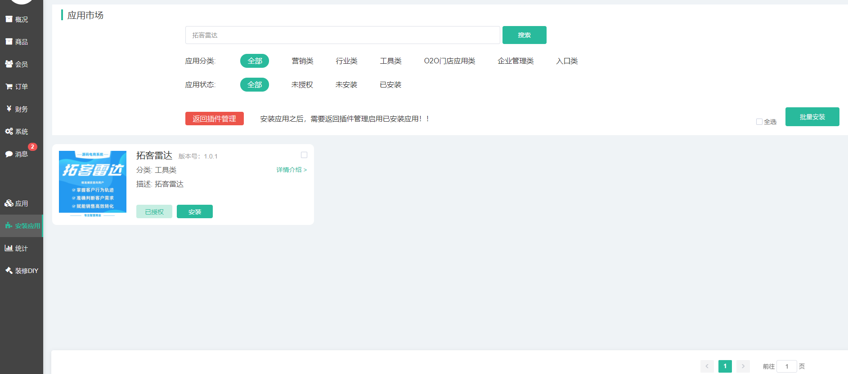Select the 财务 yen icon
848x374 pixels.
9,109
